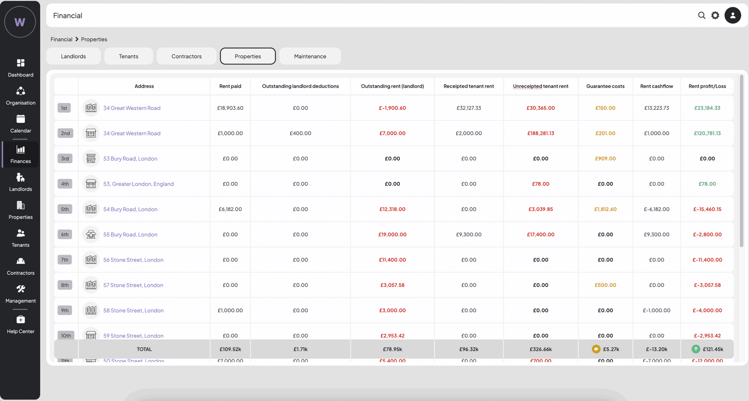The width and height of the screenshot is (749, 401).
Task: Sort by Unreceipted tenant rent column
Action: [541, 86]
